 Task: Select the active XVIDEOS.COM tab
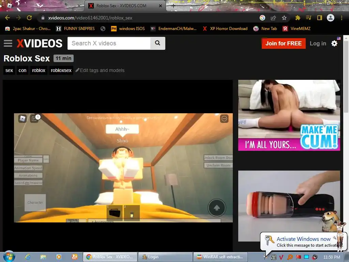pyautogui.click(x=125, y=6)
